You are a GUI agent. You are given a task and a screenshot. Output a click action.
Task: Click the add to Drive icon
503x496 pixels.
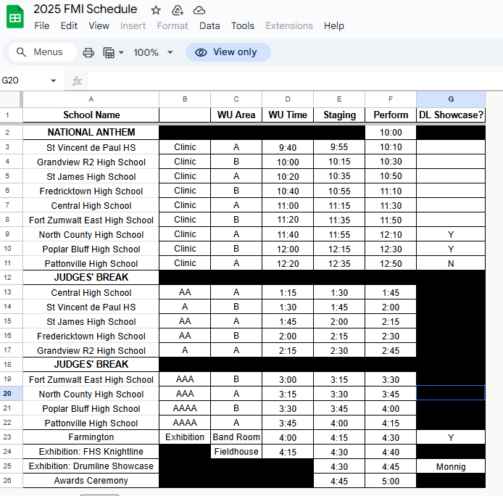[x=178, y=9]
